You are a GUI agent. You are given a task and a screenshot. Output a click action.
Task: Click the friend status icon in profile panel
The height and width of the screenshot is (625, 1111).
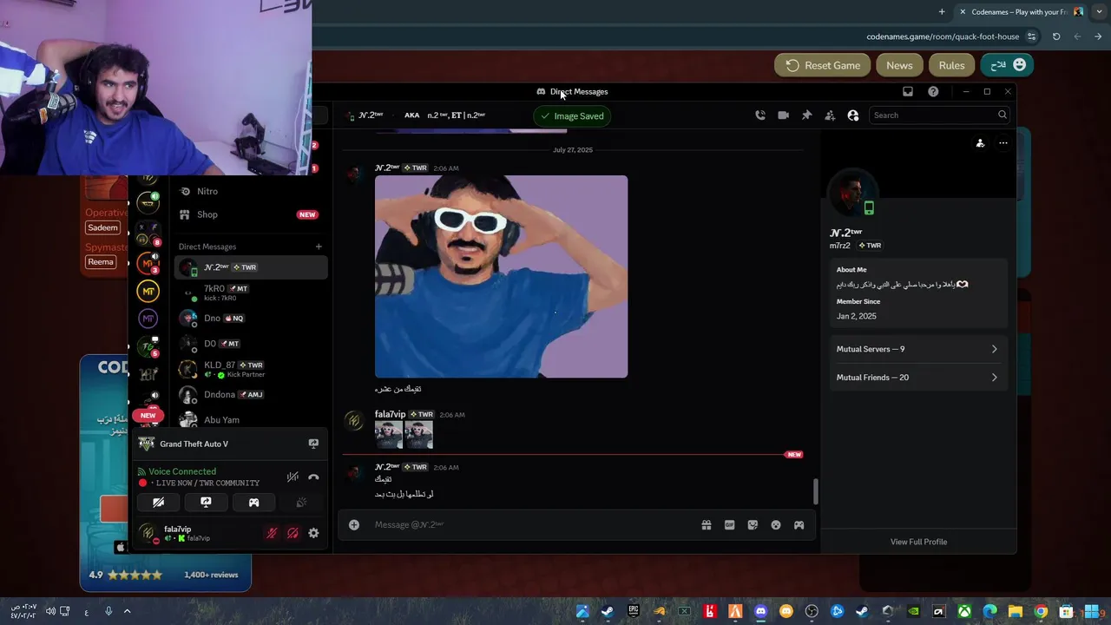point(980,143)
